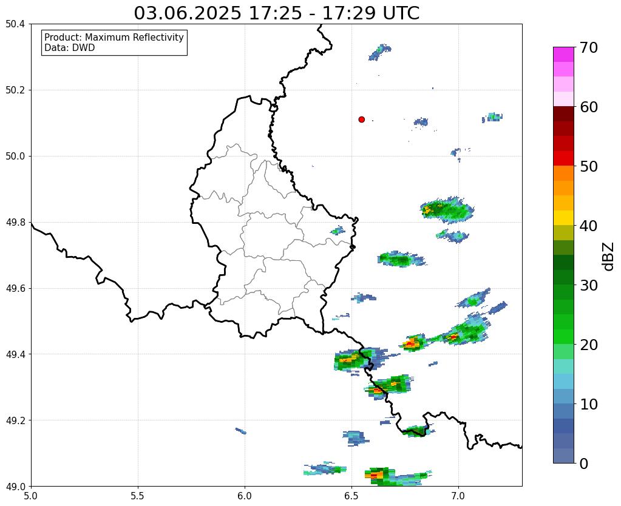Image resolution: width=621 pixels, height=506 pixels.
Task: Click the red station marker dot
Action: [x=361, y=120]
